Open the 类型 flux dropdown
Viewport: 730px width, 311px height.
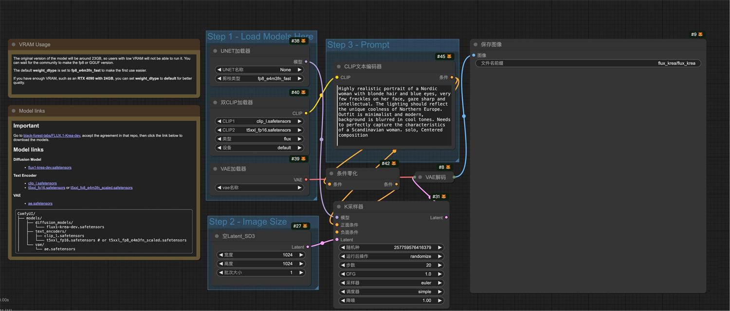point(259,138)
